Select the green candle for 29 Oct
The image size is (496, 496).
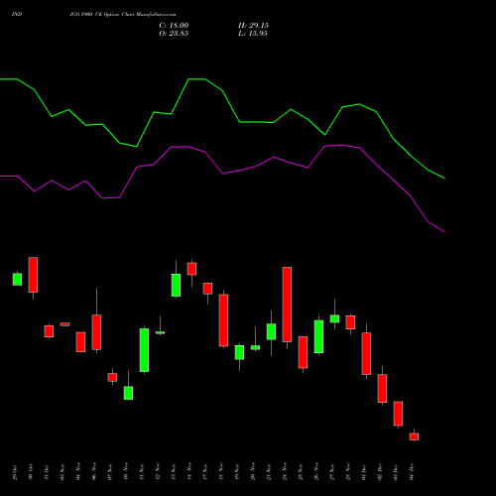17,279
